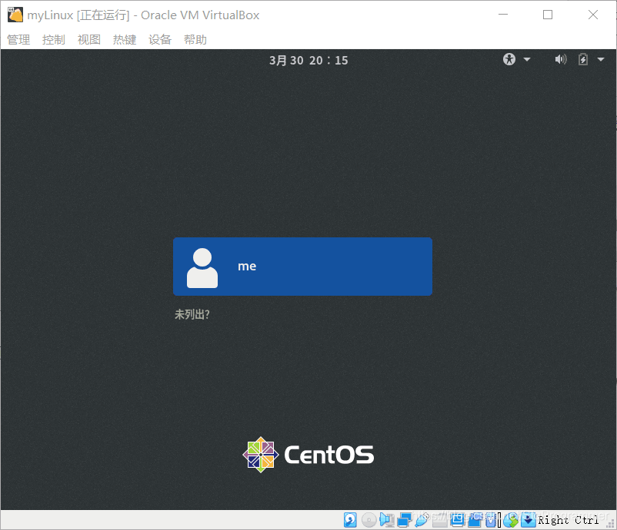
Task: Close the myLinux VirtualBox window
Action: 593,15
